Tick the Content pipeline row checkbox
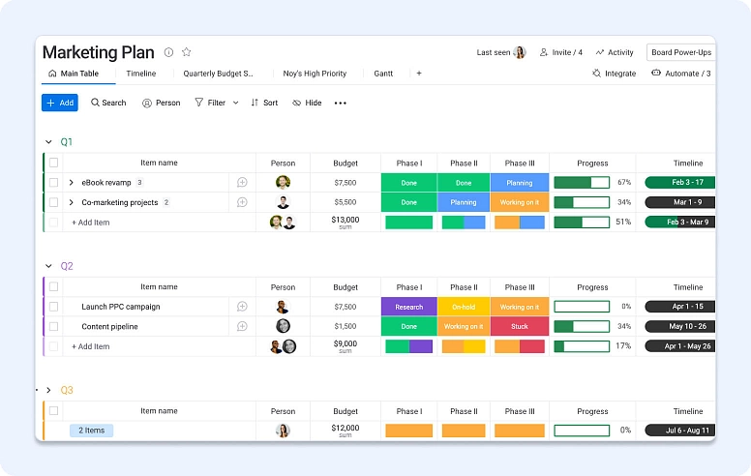751x476 pixels. tap(54, 326)
